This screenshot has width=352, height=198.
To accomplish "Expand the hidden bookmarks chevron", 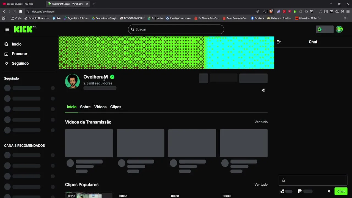I will click(345, 18).
